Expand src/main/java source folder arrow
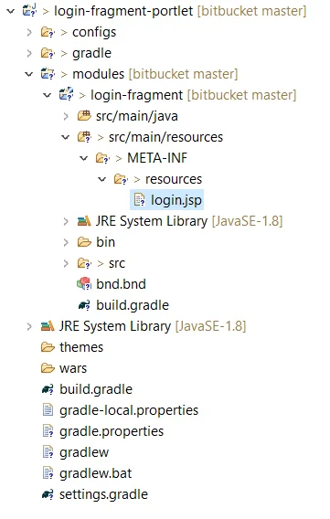This screenshot has width=330, height=519. coord(66,116)
